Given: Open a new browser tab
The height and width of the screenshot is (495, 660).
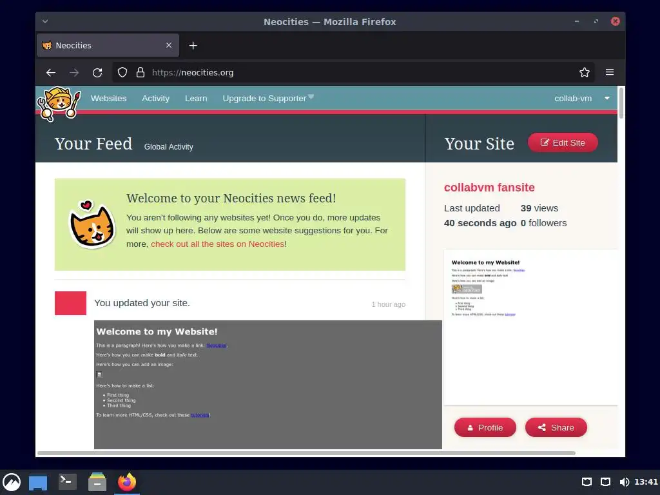Looking at the screenshot, I should [193, 46].
